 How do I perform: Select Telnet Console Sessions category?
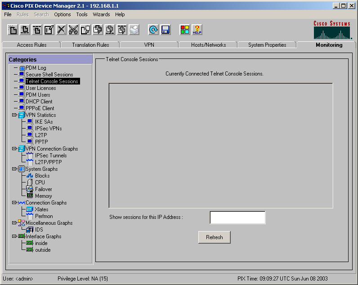click(x=52, y=81)
